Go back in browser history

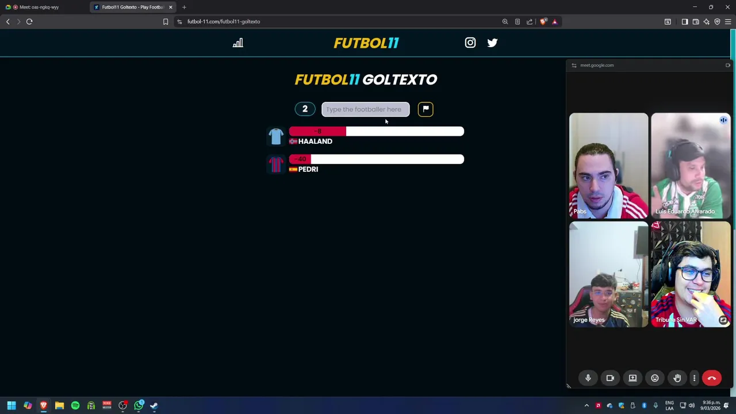point(7,22)
